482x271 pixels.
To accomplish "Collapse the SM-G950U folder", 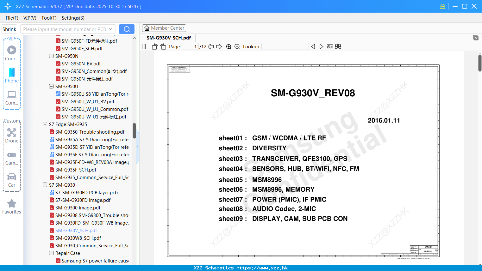I will (x=51, y=86).
